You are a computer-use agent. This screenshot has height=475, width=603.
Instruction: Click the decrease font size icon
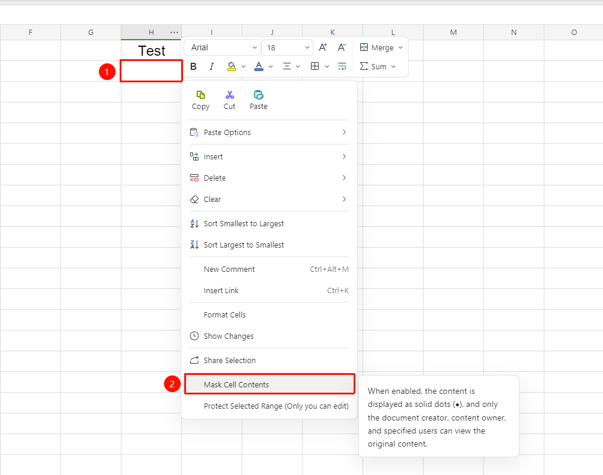pyautogui.click(x=342, y=47)
